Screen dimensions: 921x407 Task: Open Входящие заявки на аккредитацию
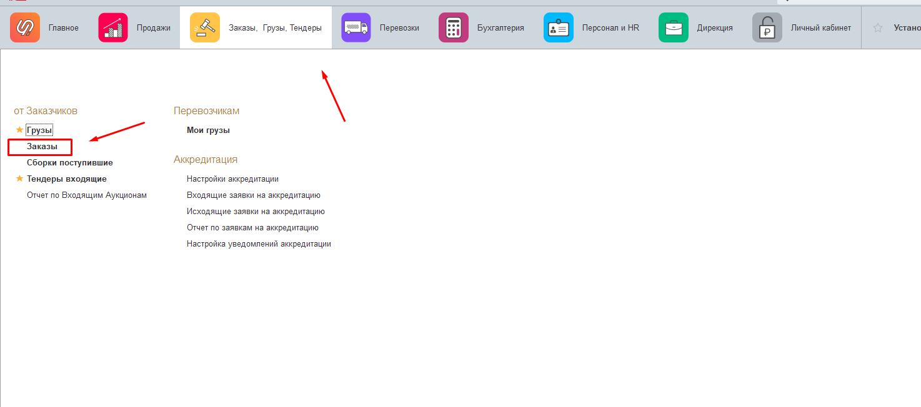[254, 195]
